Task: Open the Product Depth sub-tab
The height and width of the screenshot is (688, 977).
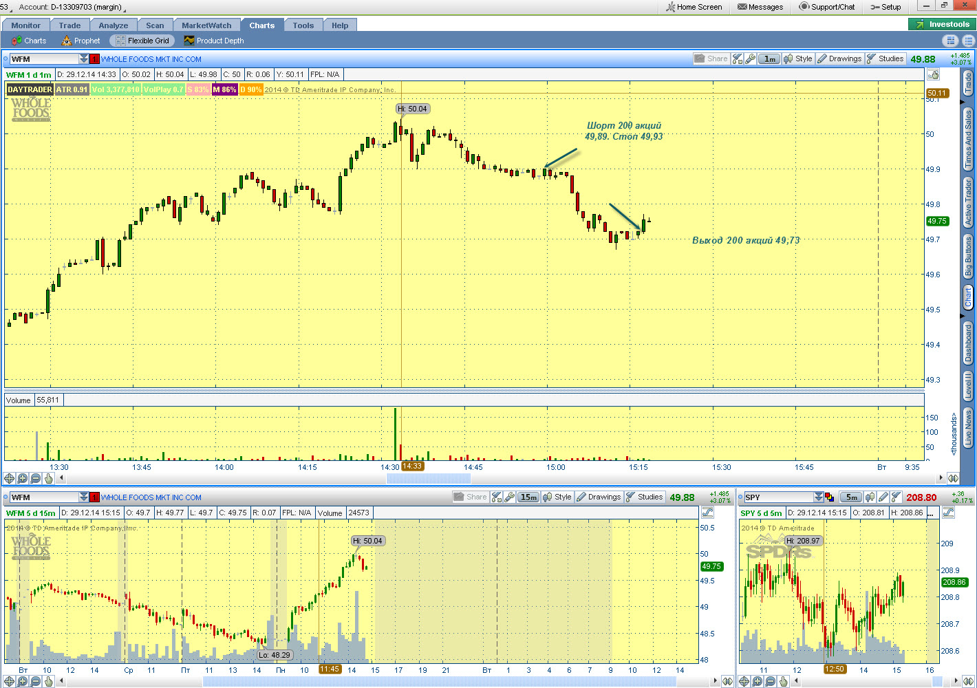Action: [x=214, y=41]
